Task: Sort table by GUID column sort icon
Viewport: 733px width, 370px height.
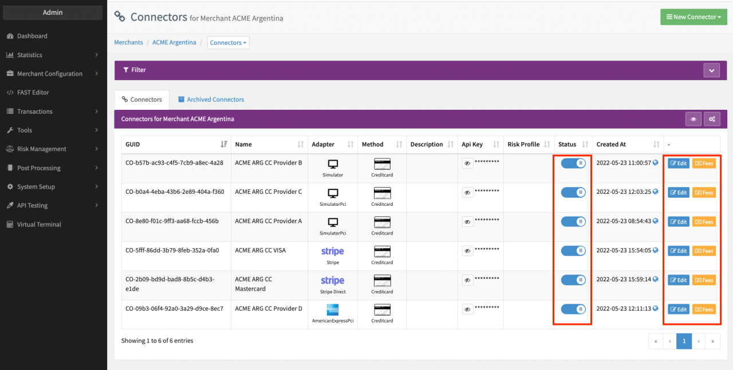Action: [x=224, y=145]
